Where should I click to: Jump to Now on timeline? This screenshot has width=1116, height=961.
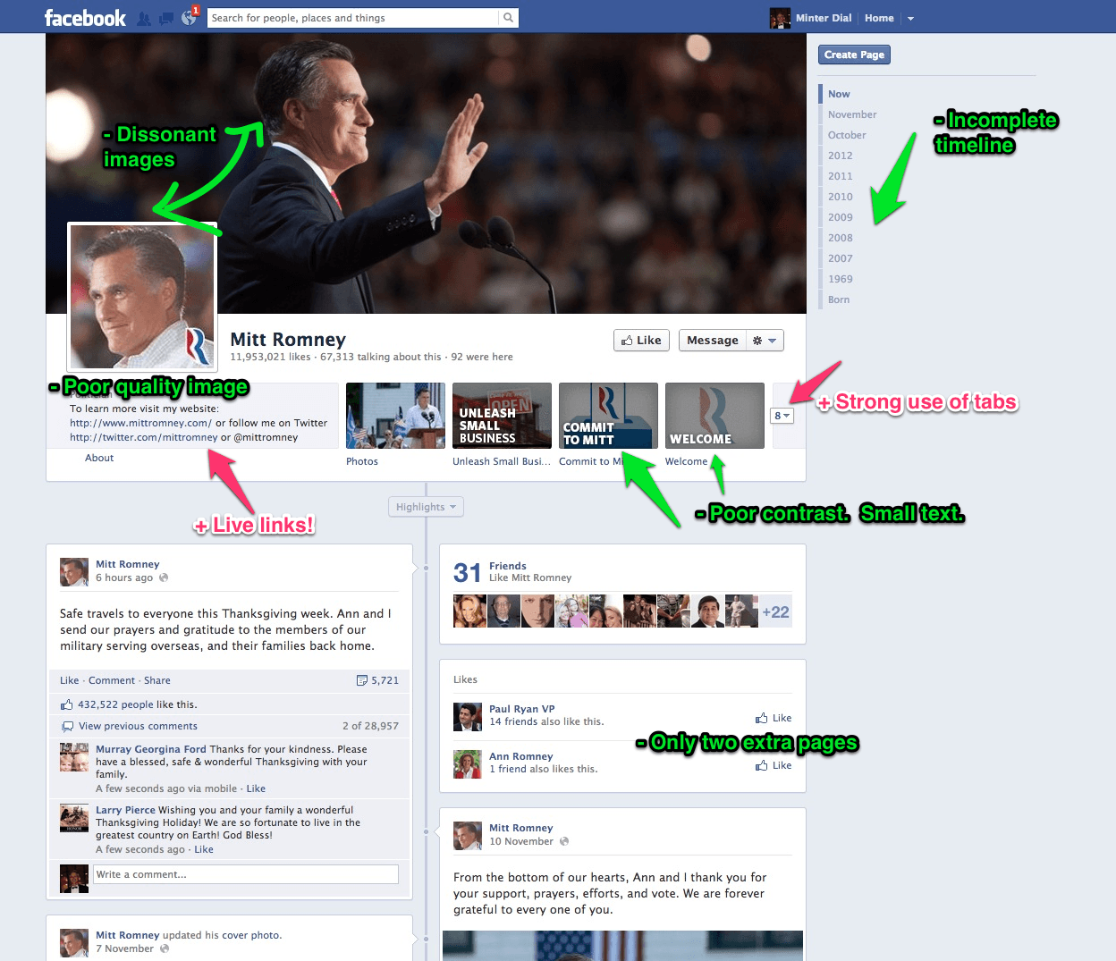click(839, 94)
